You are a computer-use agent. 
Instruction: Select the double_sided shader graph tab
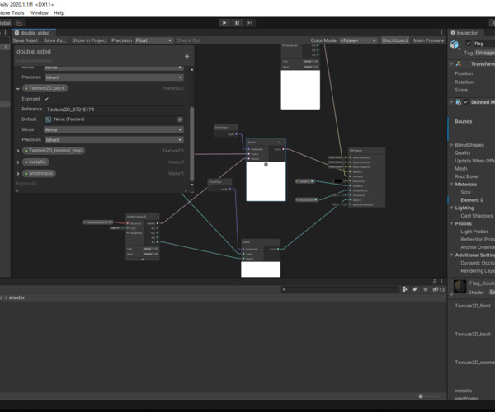(34, 33)
